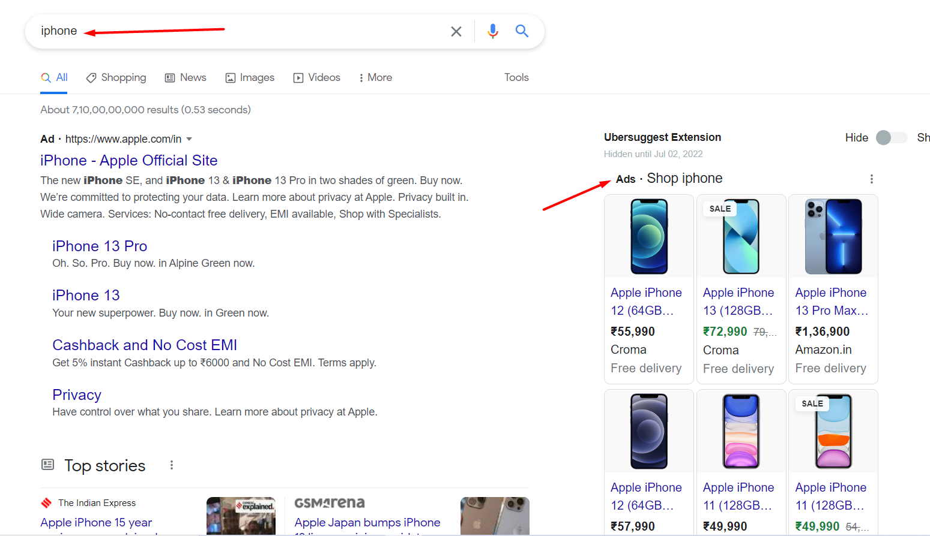Clear the search box with the X icon
Image resolution: width=930 pixels, height=536 pixels.
coord(456,31)
